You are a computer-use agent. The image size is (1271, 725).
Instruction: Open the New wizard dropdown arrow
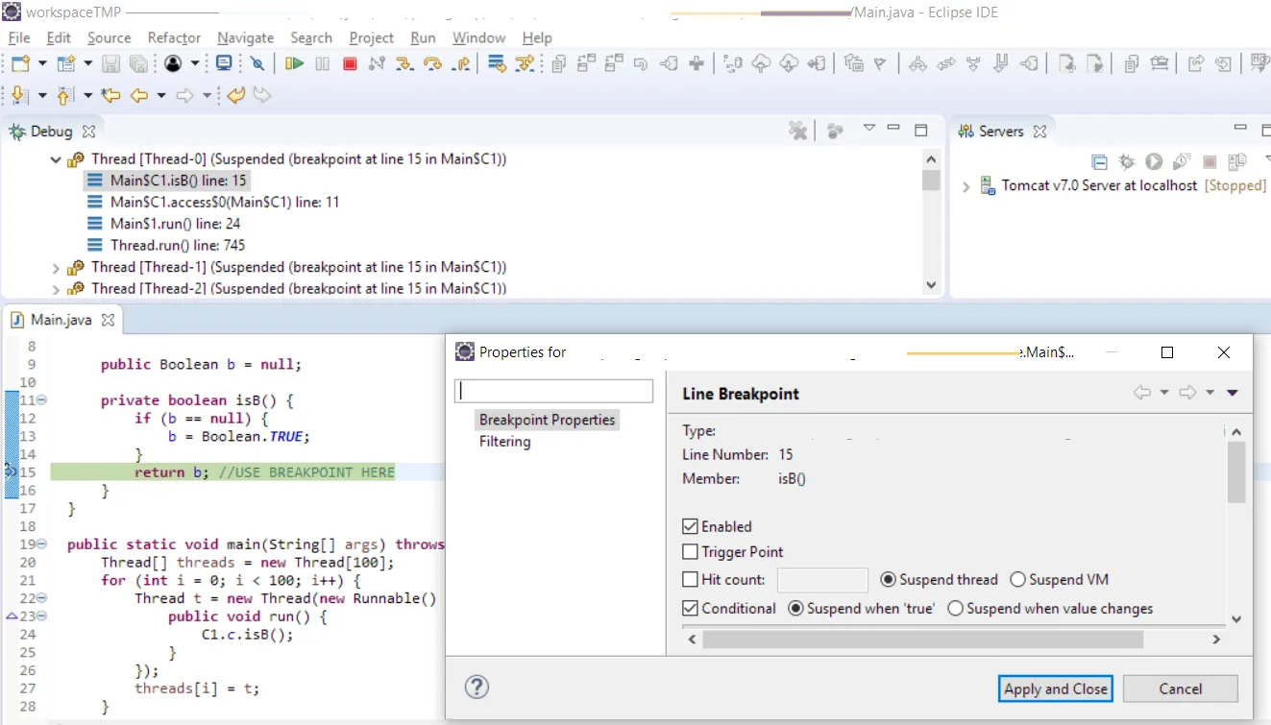coord(42,64)
